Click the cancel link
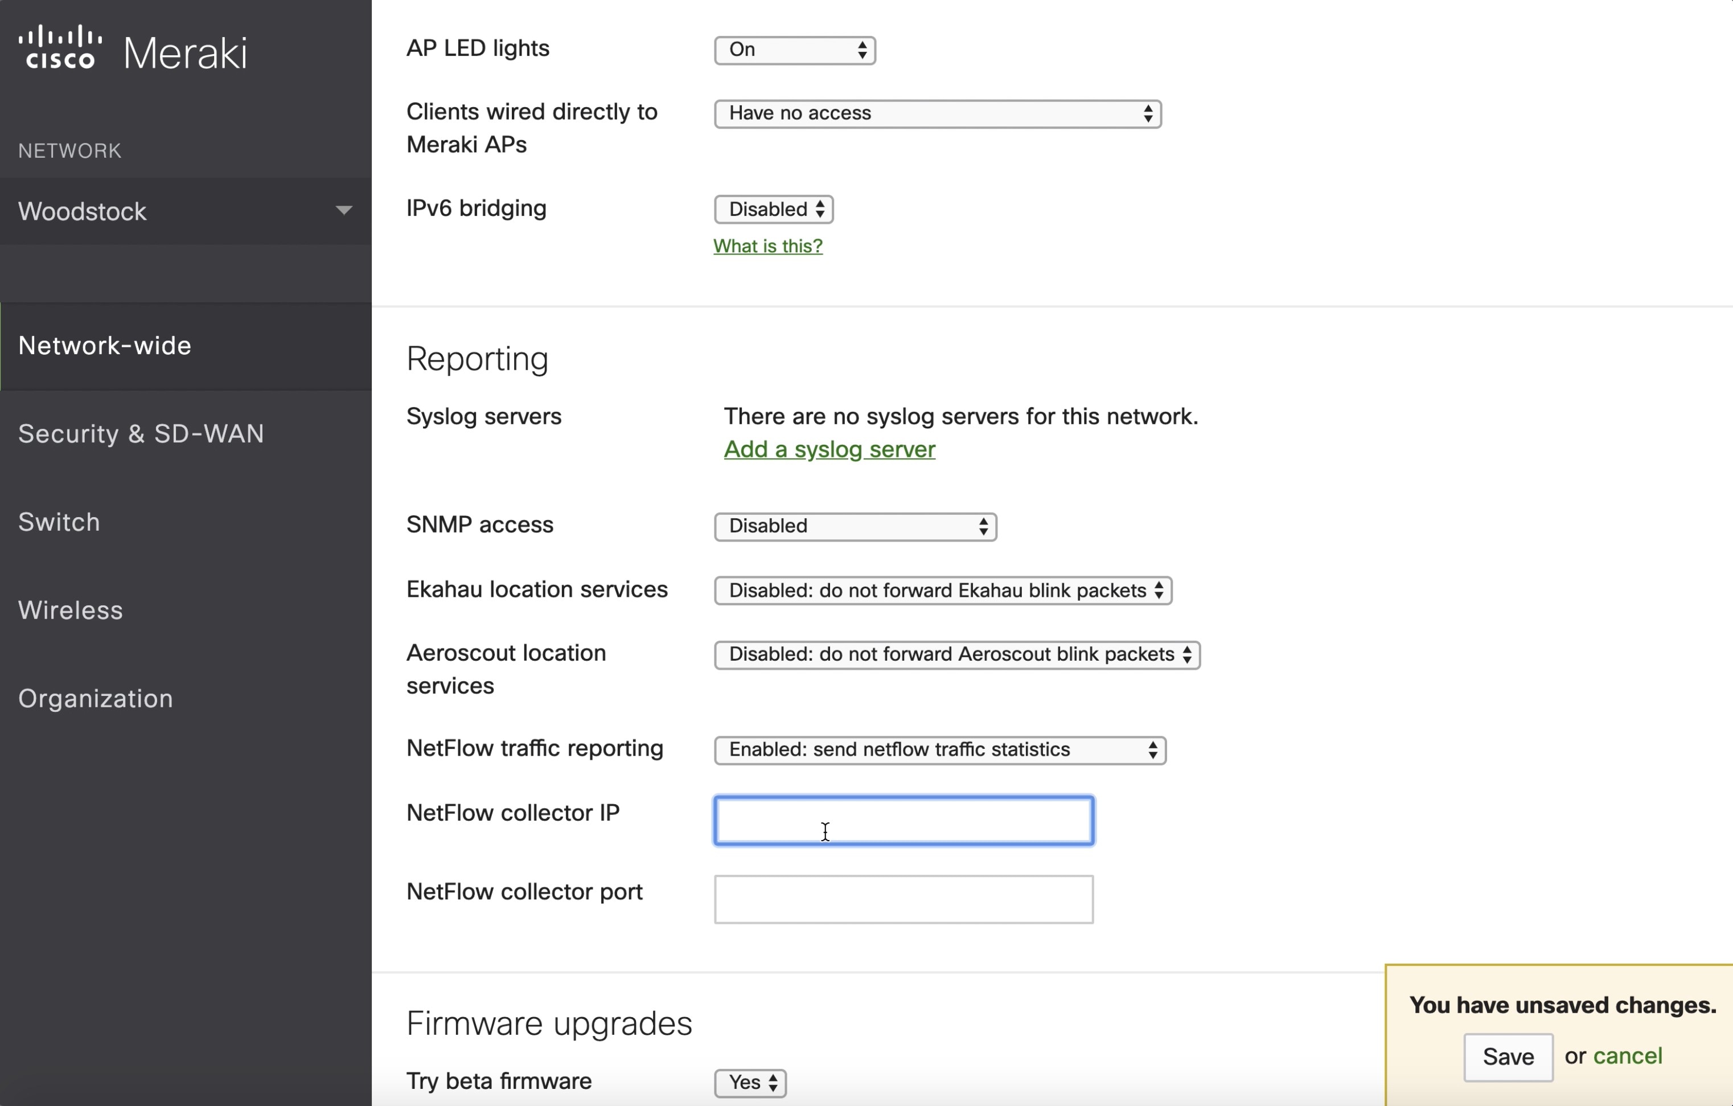 pos(1627,1055)
